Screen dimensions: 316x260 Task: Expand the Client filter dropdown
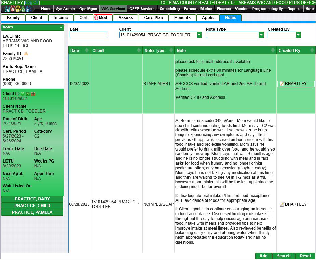pyautogui.click(x=199, y=35)
